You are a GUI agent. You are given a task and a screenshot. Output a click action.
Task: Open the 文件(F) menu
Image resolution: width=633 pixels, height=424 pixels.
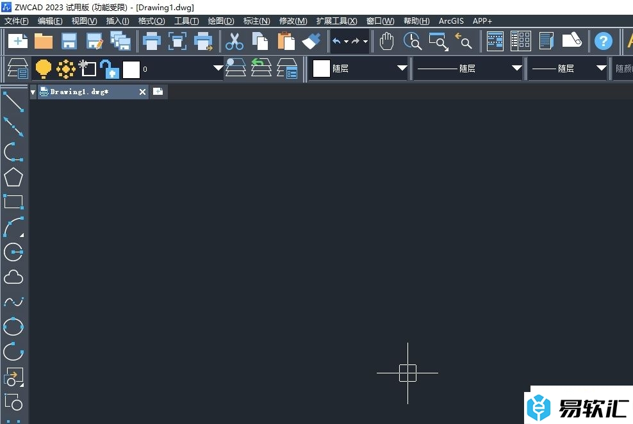tap(17, 21)
